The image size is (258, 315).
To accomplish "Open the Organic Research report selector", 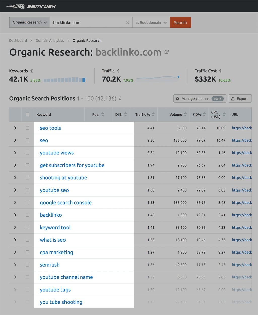I will coord(29,22).
